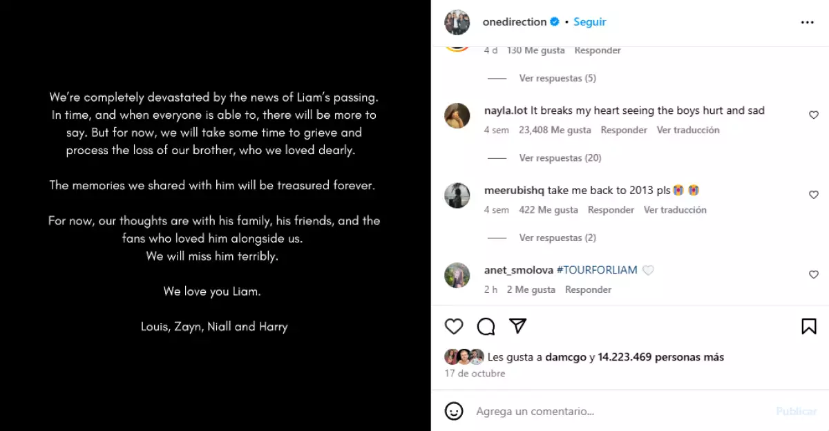Save the post with the bookmark icon
This screenshot has height=431, width=829.
808,325
